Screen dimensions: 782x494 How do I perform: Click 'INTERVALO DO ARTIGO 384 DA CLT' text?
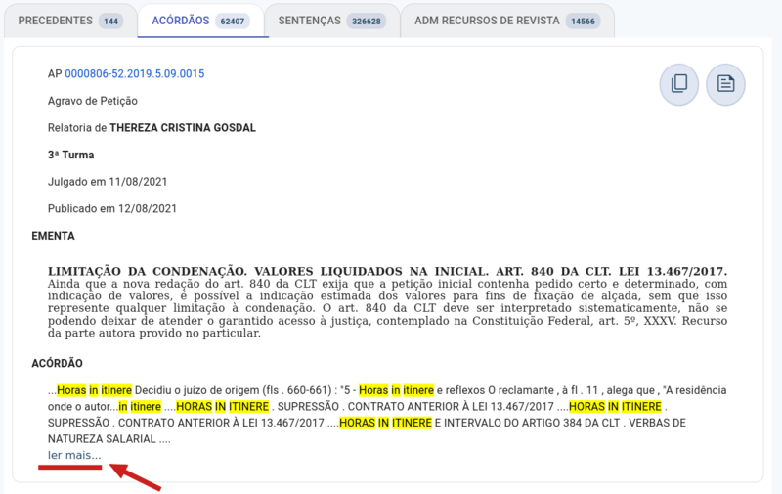click(x=532, y=423)
